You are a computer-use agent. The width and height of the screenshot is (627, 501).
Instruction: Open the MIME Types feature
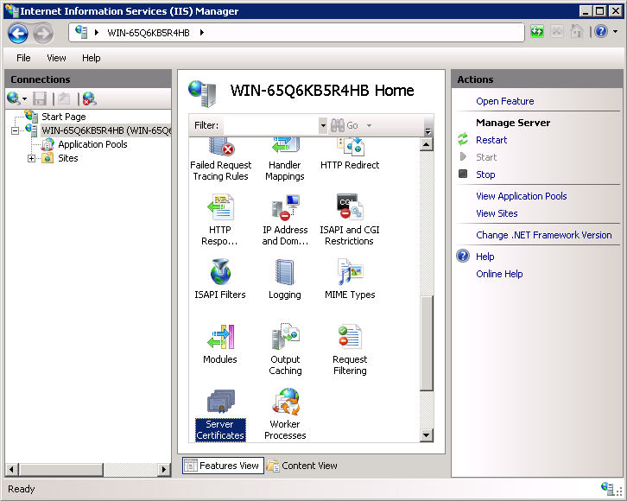coord(350,279)
